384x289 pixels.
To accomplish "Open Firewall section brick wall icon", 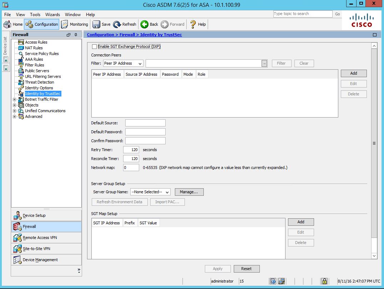I will click(x=17, y=226).
